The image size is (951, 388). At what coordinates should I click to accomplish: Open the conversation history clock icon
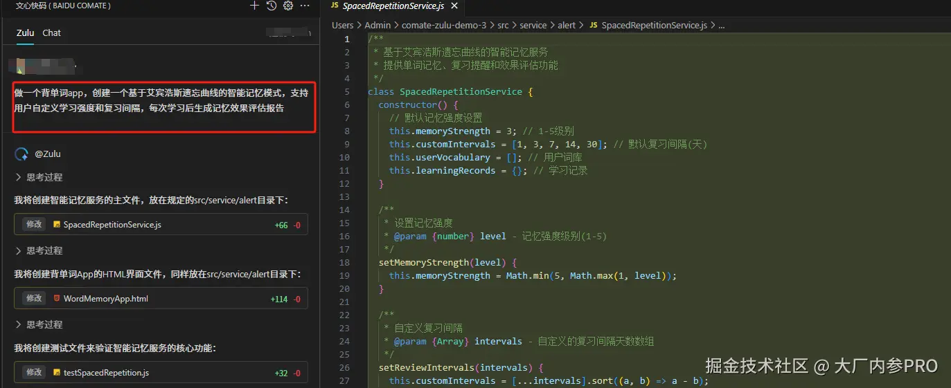pos(272,6)
